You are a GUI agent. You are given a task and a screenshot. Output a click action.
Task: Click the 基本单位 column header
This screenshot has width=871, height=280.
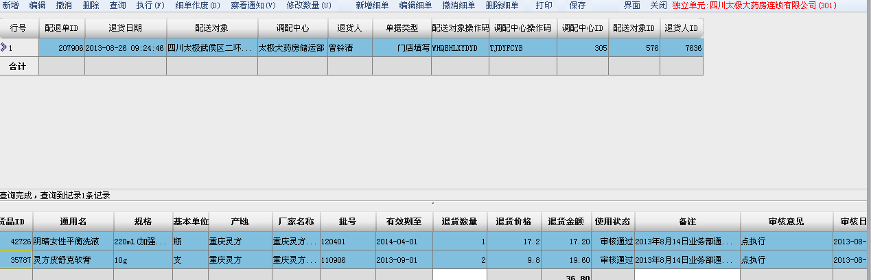(x=190, y=222)
